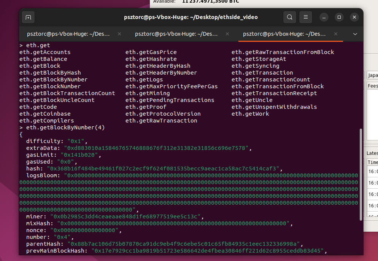
Task: Minimize the terminal window
Action: coord(324,17)
